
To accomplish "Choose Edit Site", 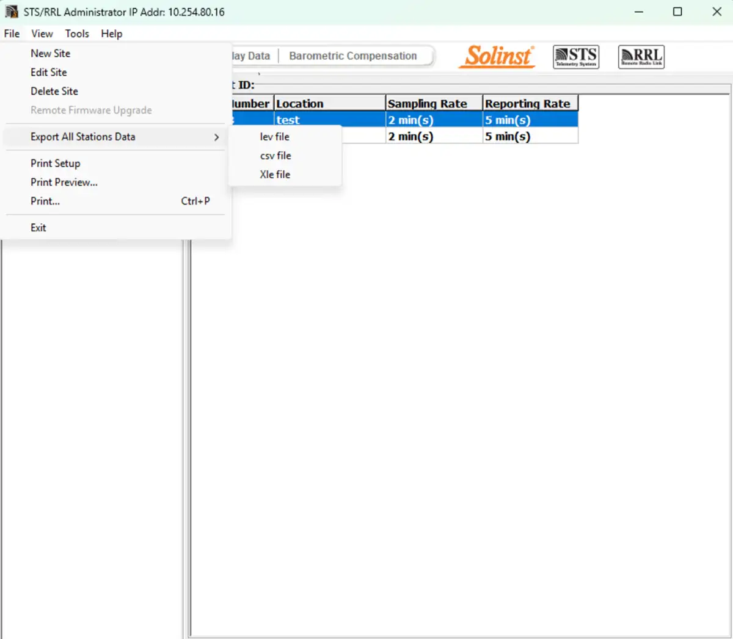I will 48,72.
